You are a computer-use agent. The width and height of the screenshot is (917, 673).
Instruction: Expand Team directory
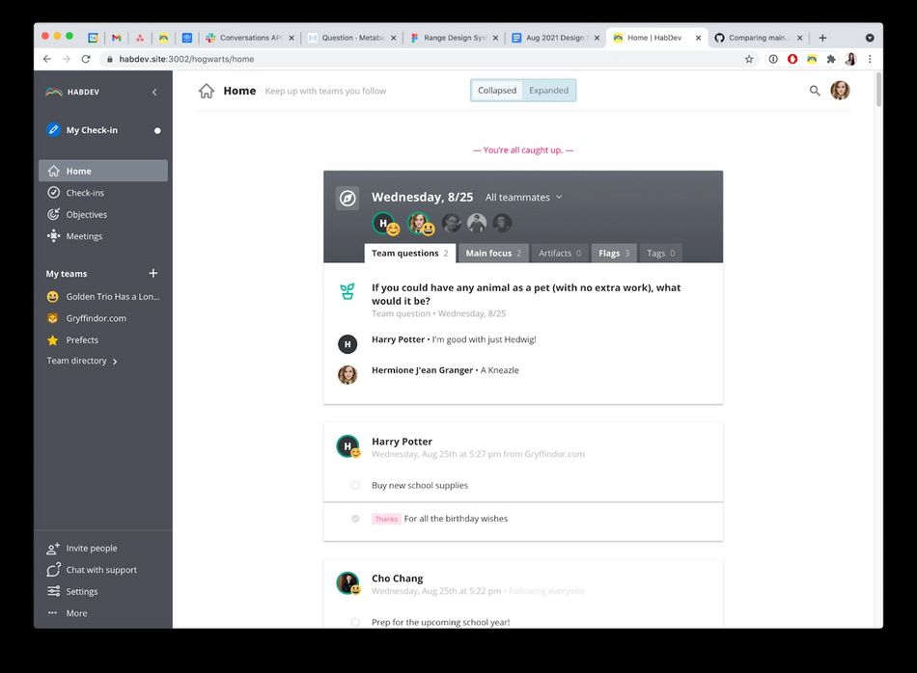(x=82, y=361)
